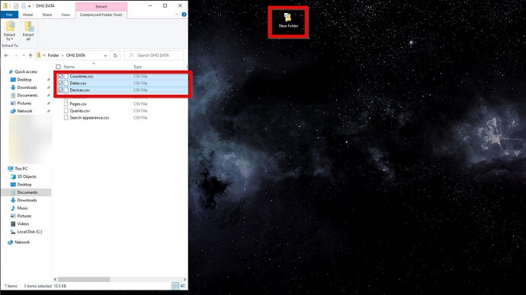This screenshot has height=295, width=526.
Task: Switch to Details view icon in status bar
Action: [175, 286]
